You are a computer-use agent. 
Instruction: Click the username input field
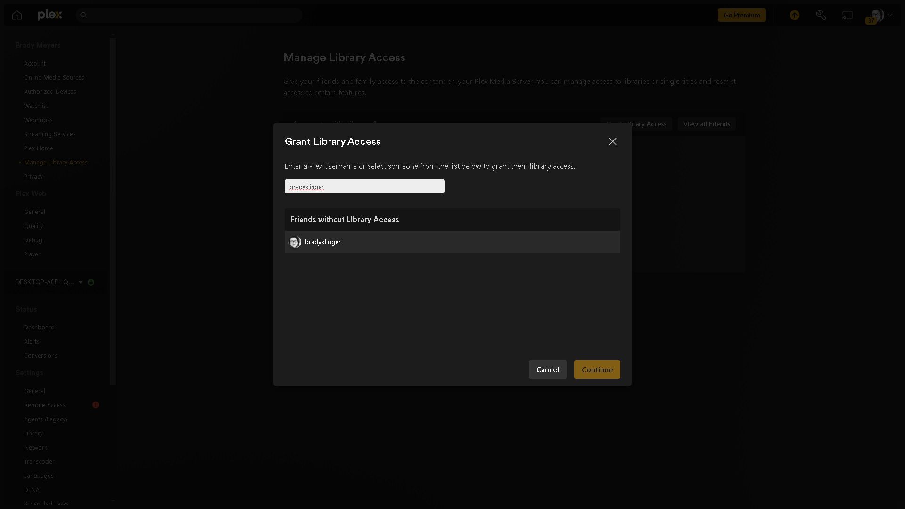click(364, 186)
